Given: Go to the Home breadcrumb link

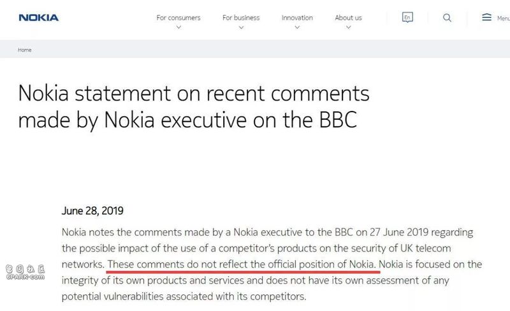Looking at the screenshot, I should 25,50.
